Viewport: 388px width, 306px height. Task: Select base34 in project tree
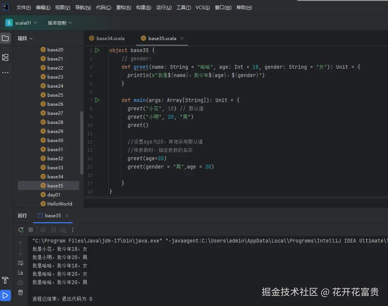tap(55, 176)
